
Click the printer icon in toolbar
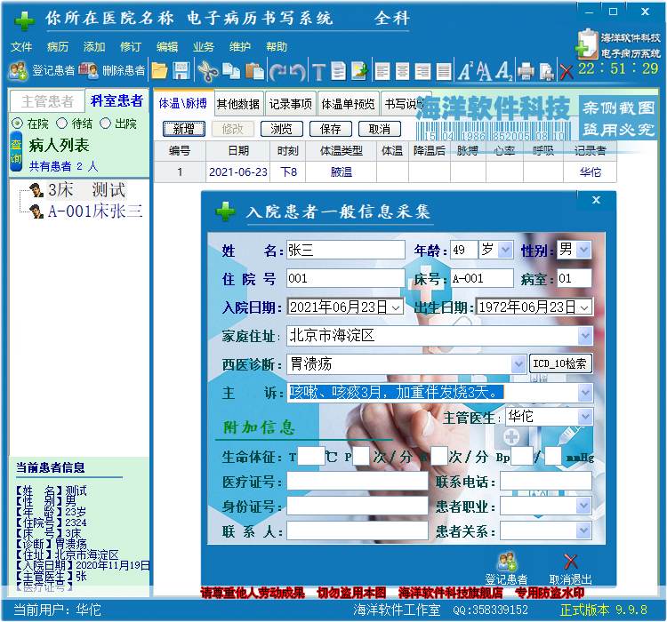tap(526, 71)
